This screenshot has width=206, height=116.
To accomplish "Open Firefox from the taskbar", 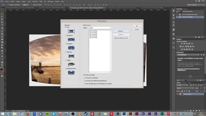I will (28, 114).
